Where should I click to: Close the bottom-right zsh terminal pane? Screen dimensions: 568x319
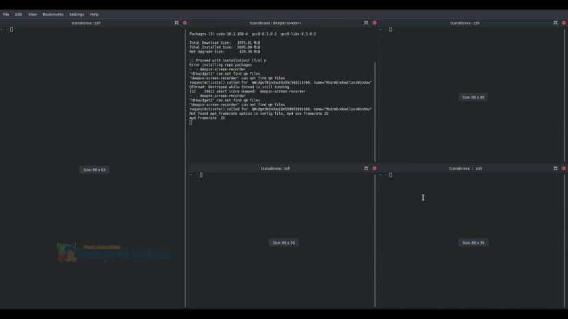[x=564, y=168]
